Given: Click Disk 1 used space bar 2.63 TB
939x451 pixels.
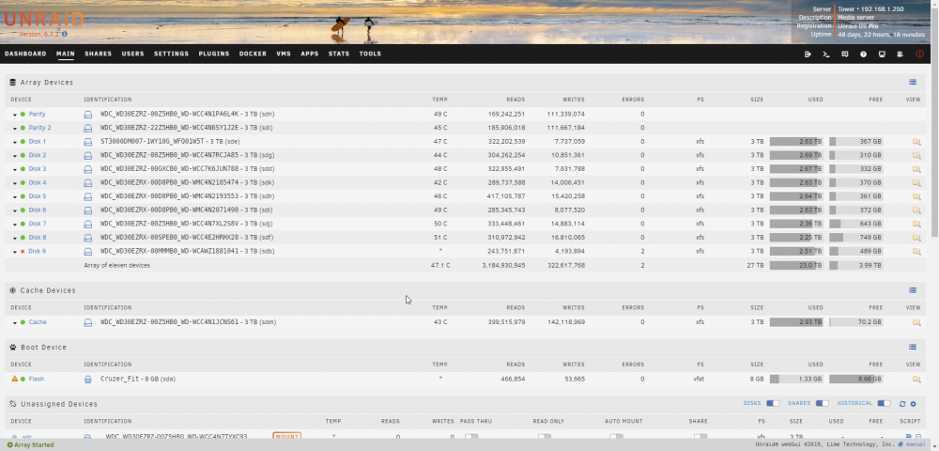Looking at the screenshot, I should (x=796, y=142).
